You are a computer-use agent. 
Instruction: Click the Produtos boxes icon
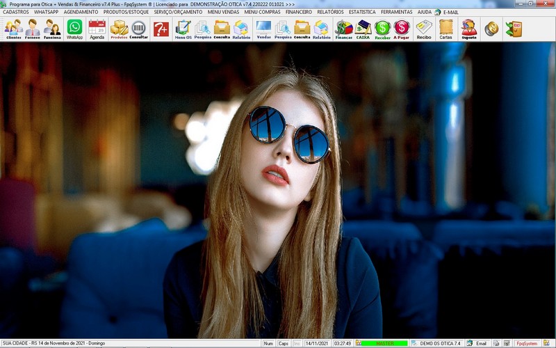pyautogui.click(x=120, y=29)
